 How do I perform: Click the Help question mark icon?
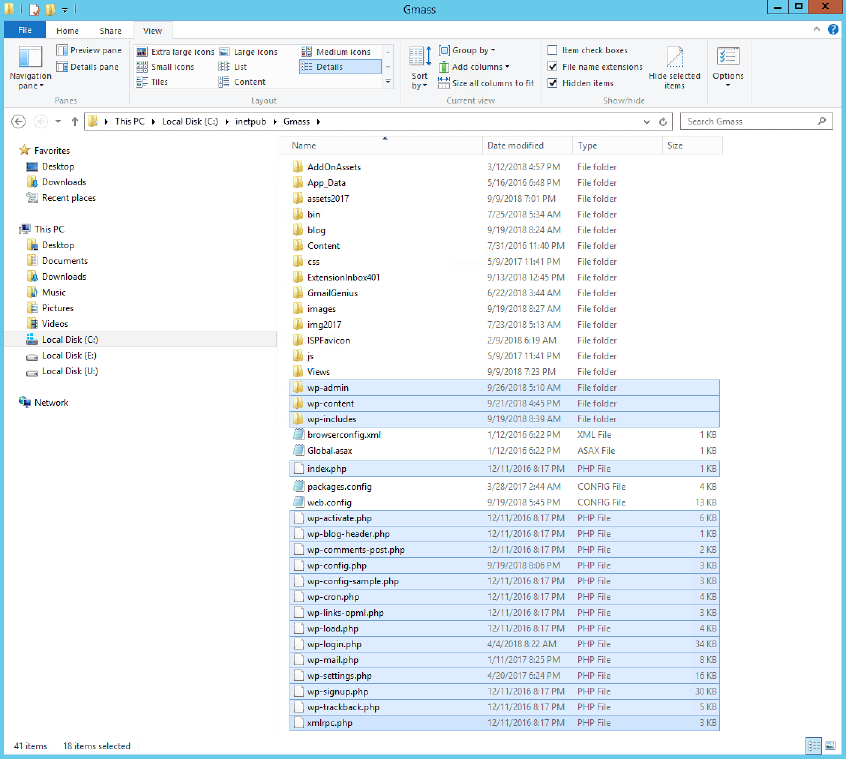pyautogui.click(x=832, y=30)
